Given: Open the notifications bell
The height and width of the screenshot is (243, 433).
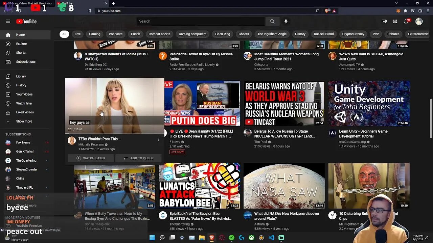Looking at the screenshot, I should tap(406, 21).
